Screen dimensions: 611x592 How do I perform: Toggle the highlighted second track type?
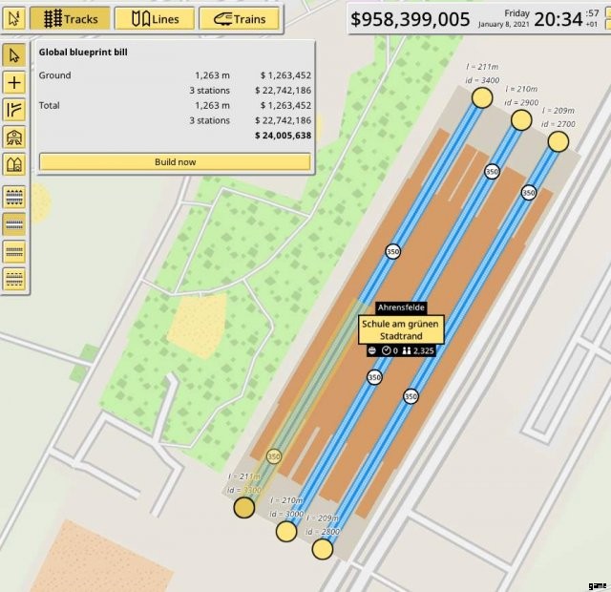14,224
